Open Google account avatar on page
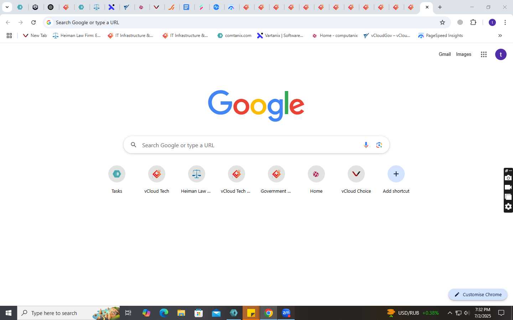 point(501,54)
